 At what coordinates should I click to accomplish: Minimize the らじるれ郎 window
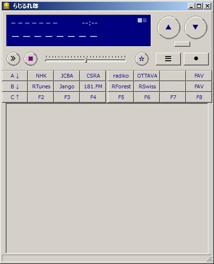(x=191, y=6)
